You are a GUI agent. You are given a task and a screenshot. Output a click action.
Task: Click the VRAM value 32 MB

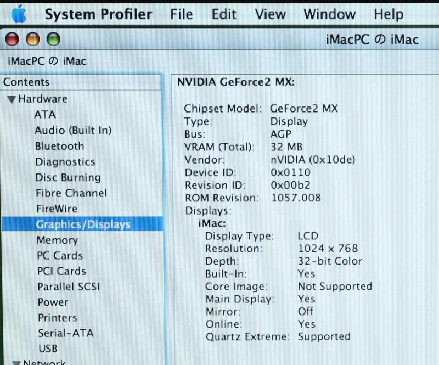(x=286, y=147)
